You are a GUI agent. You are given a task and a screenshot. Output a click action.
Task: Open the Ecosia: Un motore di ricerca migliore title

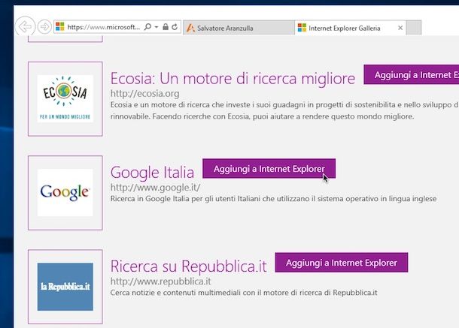pos(233,78)
